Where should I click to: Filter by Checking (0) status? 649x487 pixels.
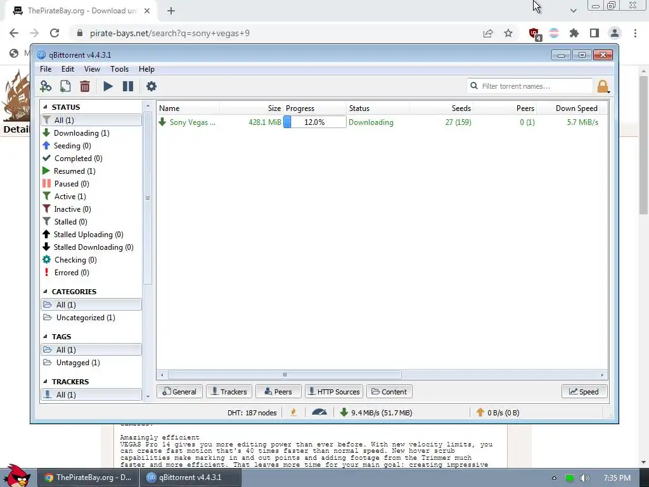pos(75,260)
